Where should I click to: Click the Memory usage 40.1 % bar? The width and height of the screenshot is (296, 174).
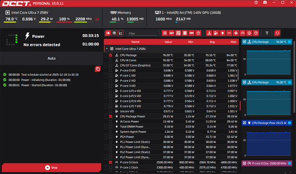pyautogui.click(x=117, y=22)
